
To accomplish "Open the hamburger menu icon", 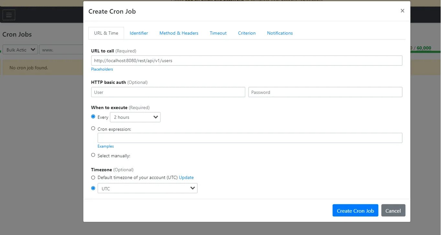I will click(x=9, y=15).
